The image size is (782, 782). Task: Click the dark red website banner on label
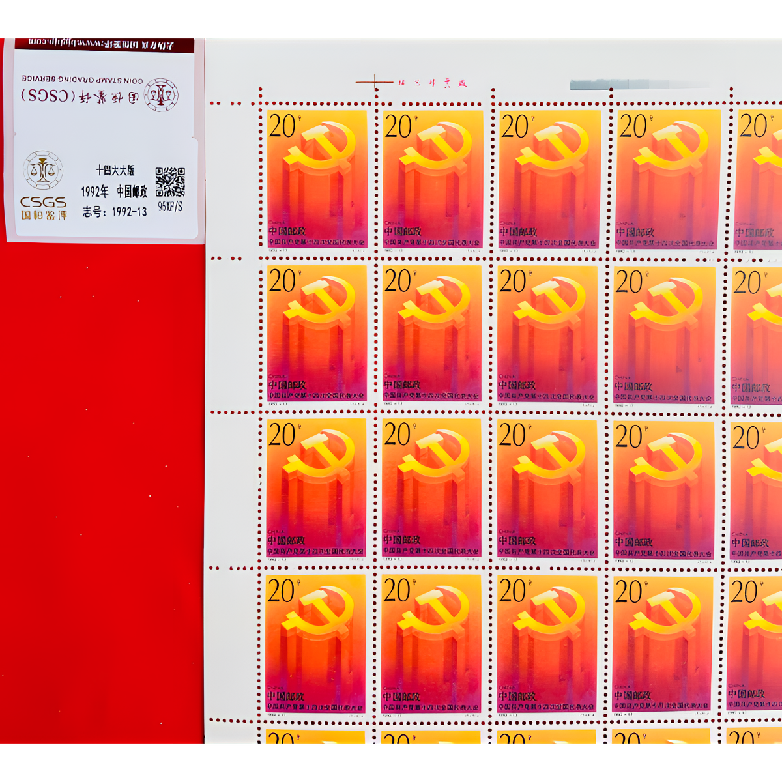point(104,44)
